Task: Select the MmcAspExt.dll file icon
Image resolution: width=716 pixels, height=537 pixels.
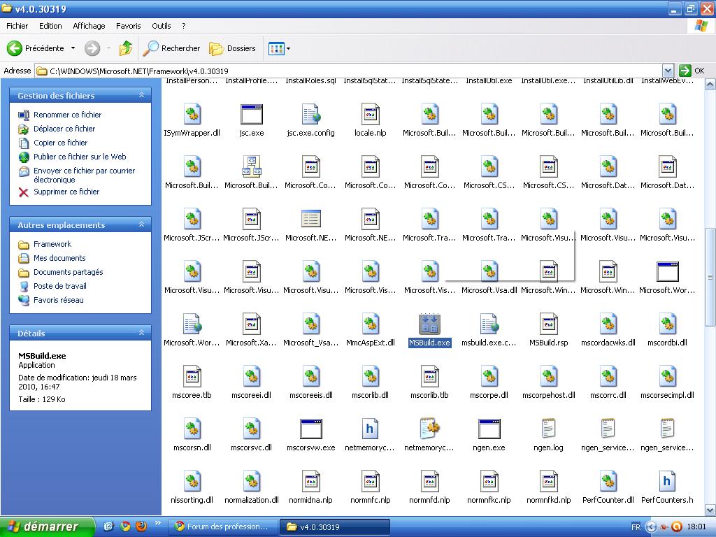Action: (370, 324)
